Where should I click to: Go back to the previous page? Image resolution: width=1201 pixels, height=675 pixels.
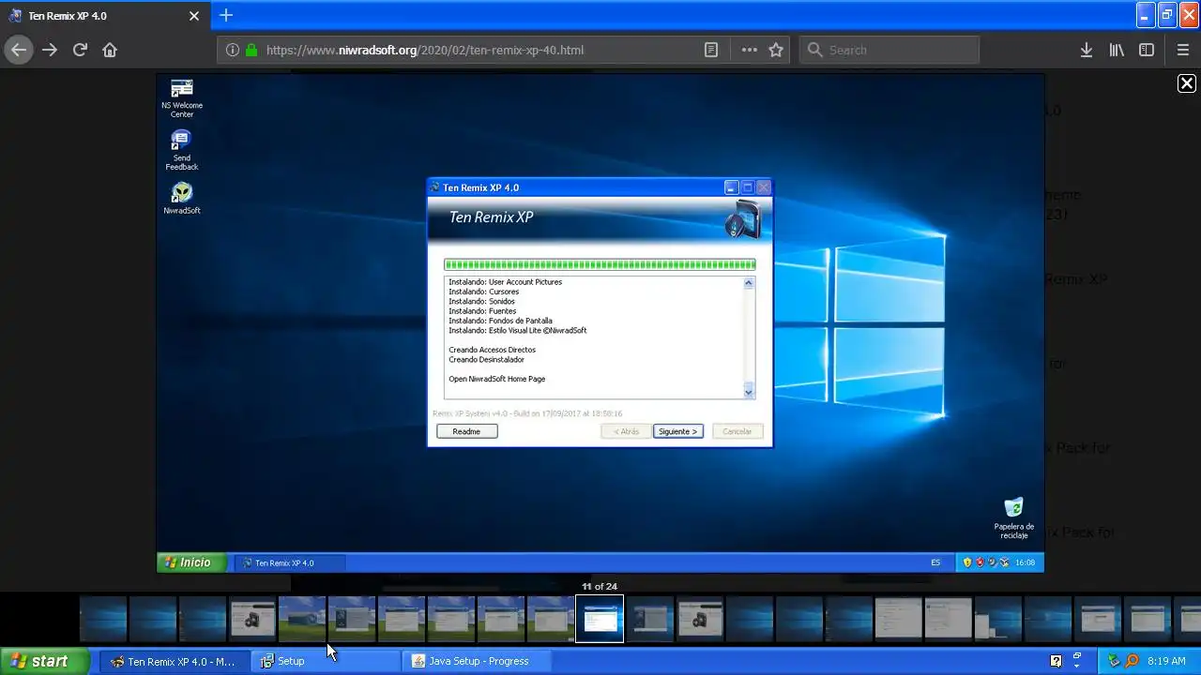[x=18, y=50]
